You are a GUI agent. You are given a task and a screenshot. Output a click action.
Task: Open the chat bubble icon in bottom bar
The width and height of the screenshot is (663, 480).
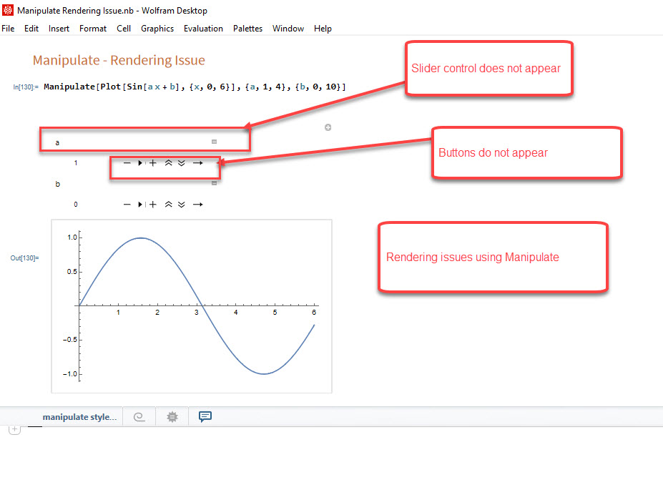click(205, 417)
